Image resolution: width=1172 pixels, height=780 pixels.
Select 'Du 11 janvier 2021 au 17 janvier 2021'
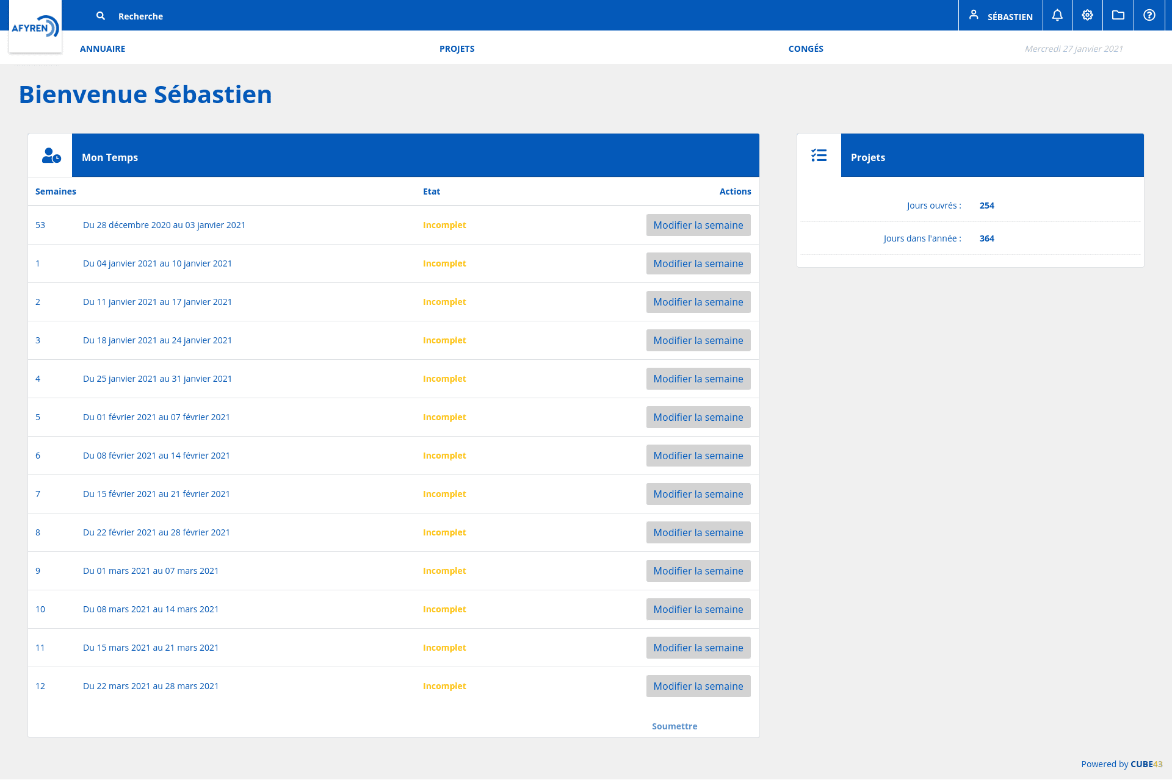click(x=157, y=302)
